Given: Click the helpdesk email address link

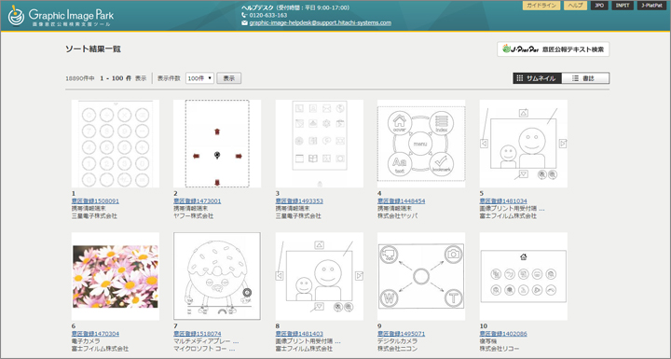Looking at the screenshot, I should point(320,22).
